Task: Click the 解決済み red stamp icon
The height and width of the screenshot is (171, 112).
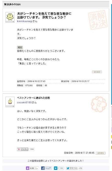Action: [x=98, y=20]
